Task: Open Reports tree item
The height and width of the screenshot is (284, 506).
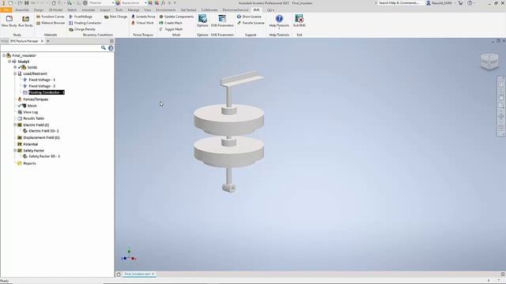Action: pos(29,163)
